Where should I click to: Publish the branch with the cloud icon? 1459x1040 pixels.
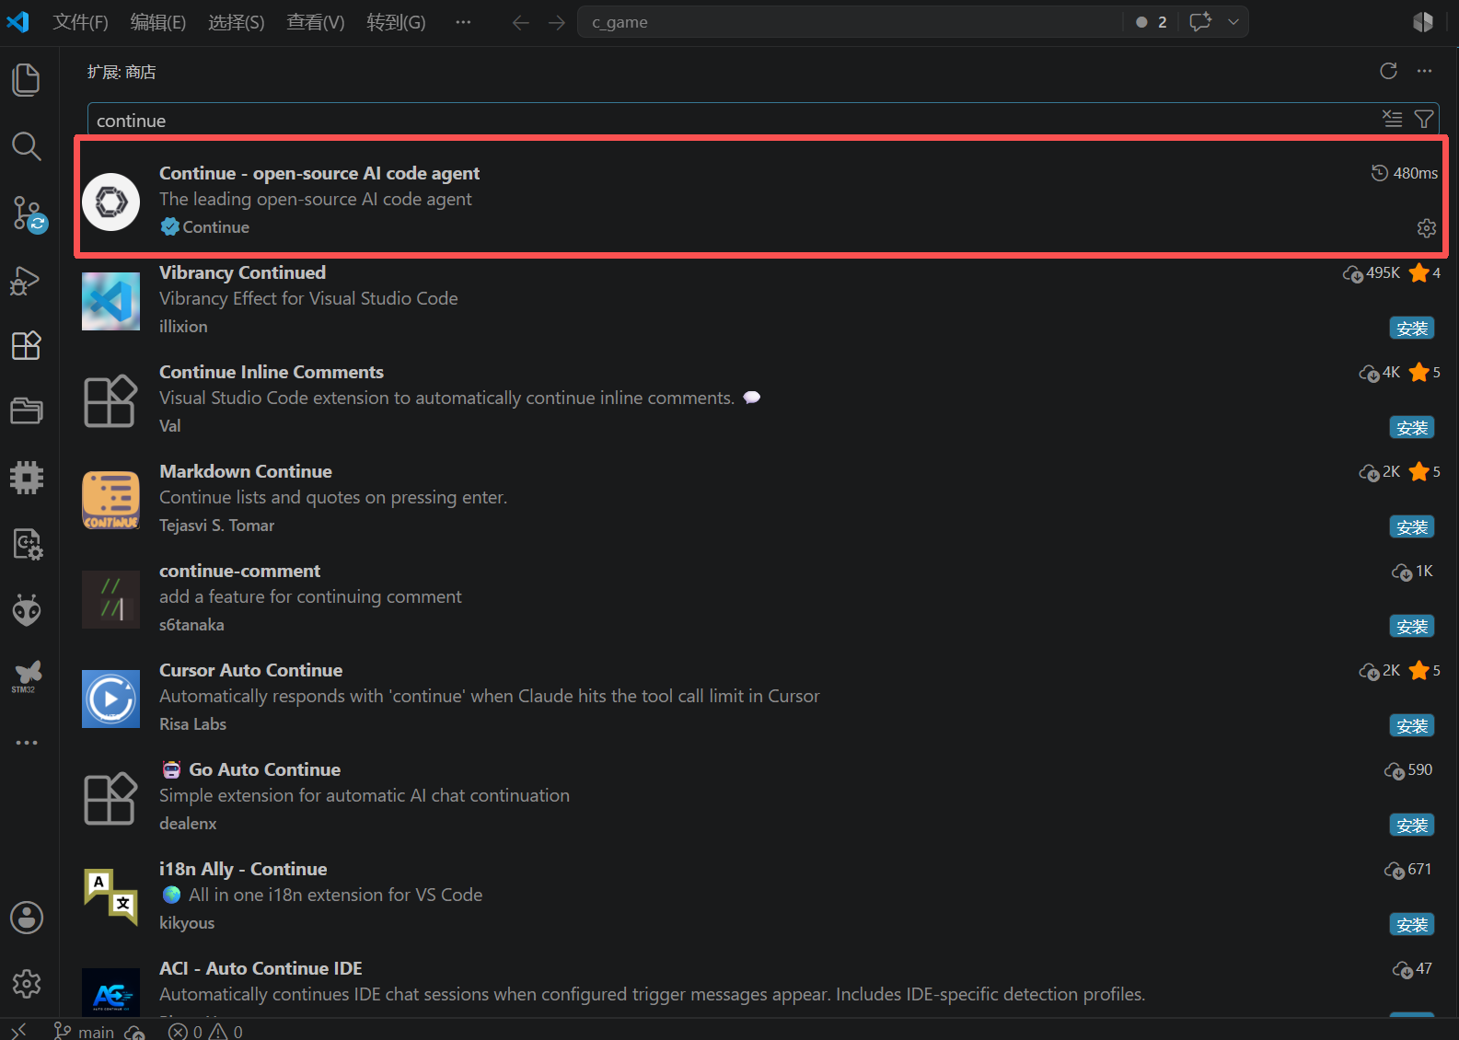pos(134,1032)
